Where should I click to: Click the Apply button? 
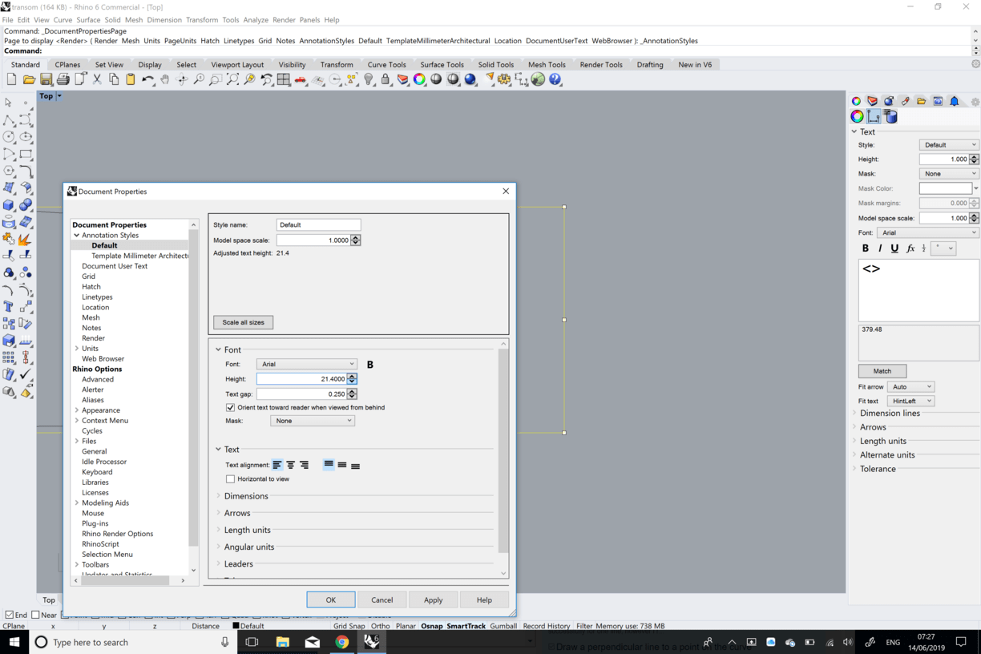(433, 599)
